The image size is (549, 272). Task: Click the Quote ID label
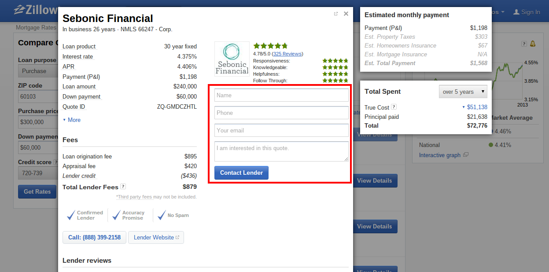(74, 107)
